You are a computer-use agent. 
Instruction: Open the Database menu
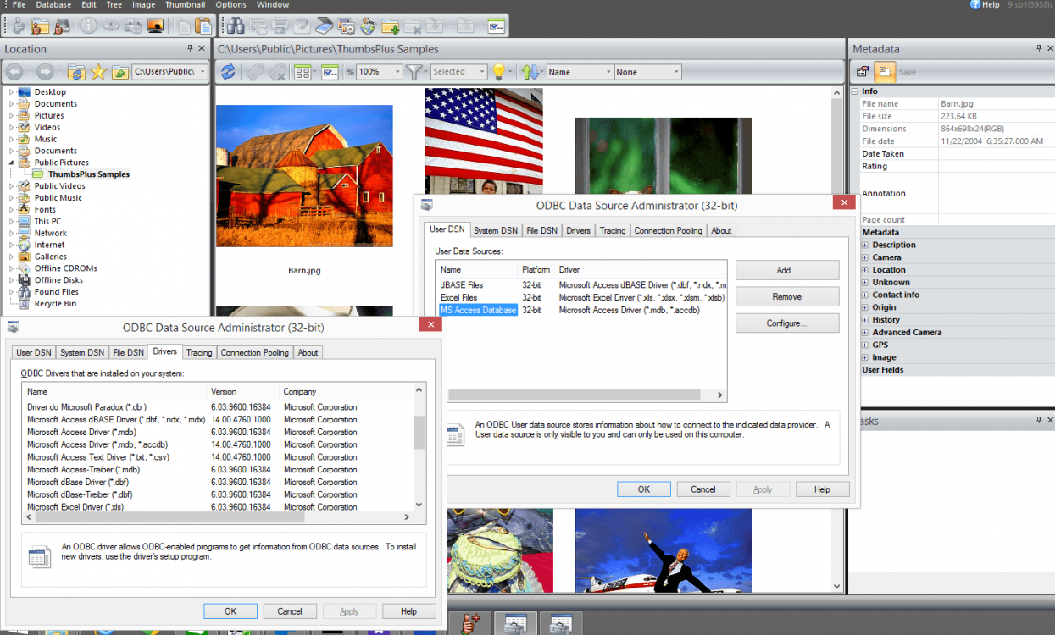(53, 4)
